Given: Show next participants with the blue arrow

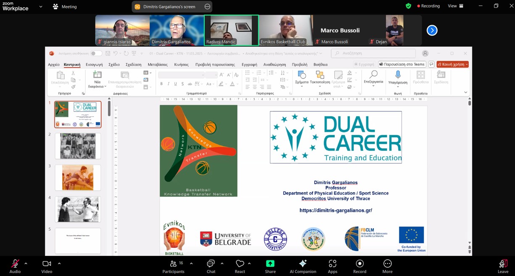Looking at the screenshot, I should [432, 30].
